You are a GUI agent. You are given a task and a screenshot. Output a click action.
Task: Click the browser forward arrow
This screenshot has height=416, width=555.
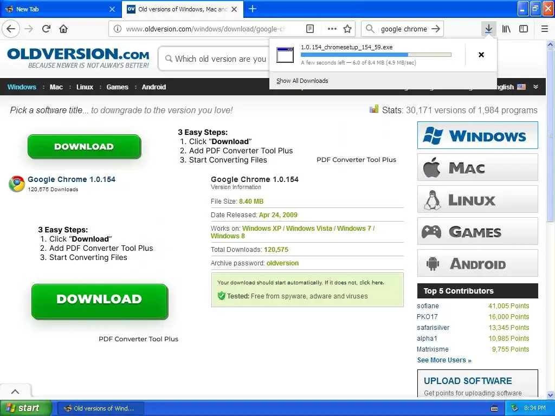pos(29,29)
